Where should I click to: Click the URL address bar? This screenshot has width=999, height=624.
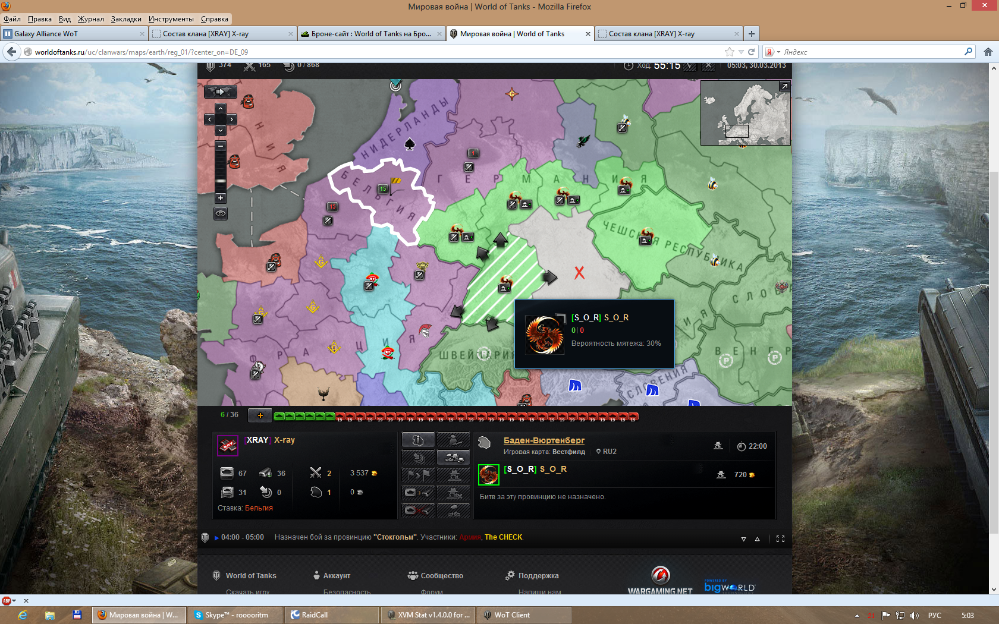[375, 52]
